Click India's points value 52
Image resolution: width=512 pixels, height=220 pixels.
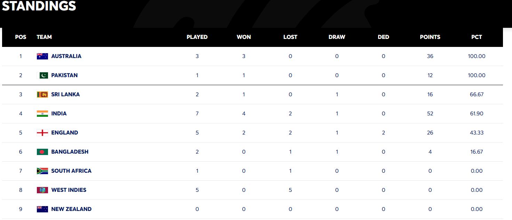430,114
